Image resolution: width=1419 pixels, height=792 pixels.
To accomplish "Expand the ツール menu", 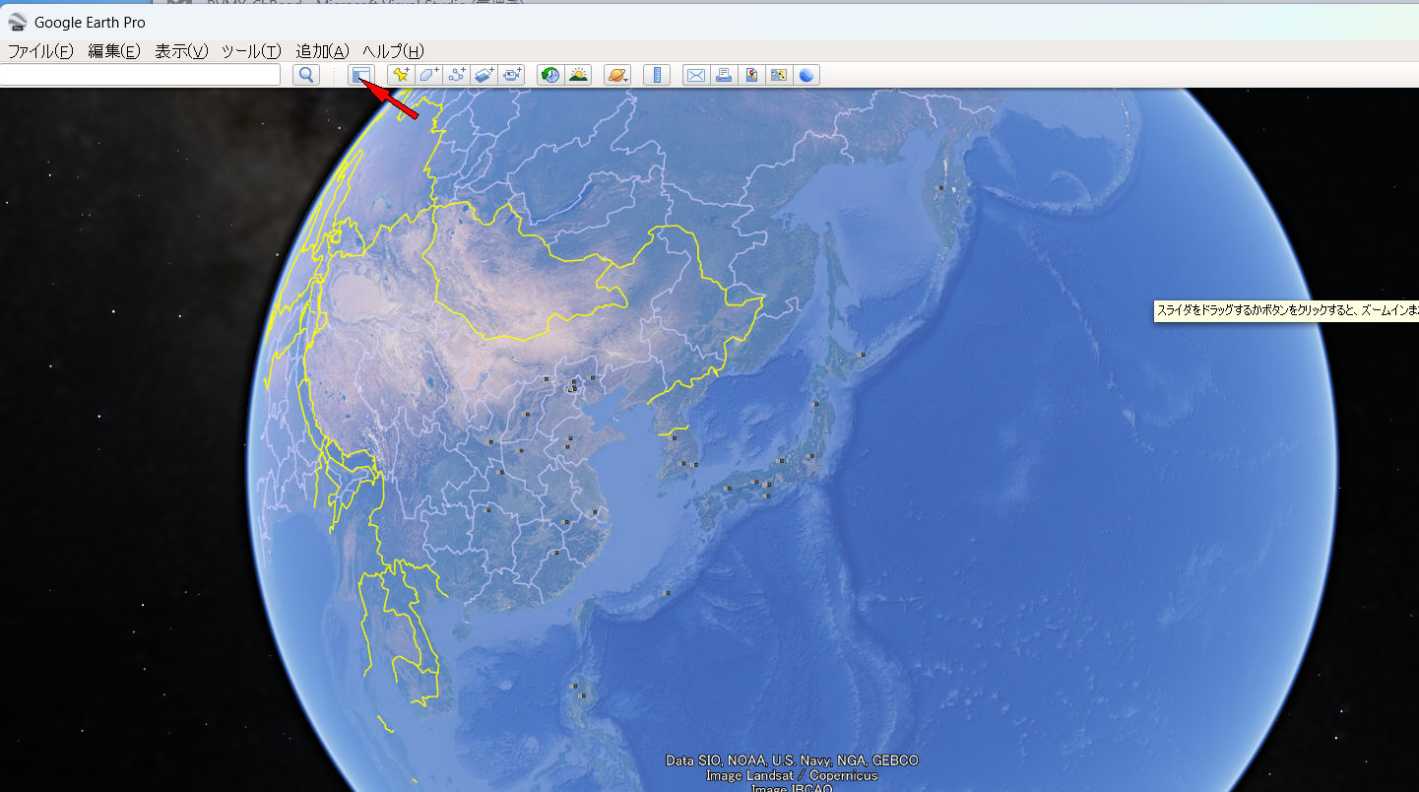I will [251, 51].
